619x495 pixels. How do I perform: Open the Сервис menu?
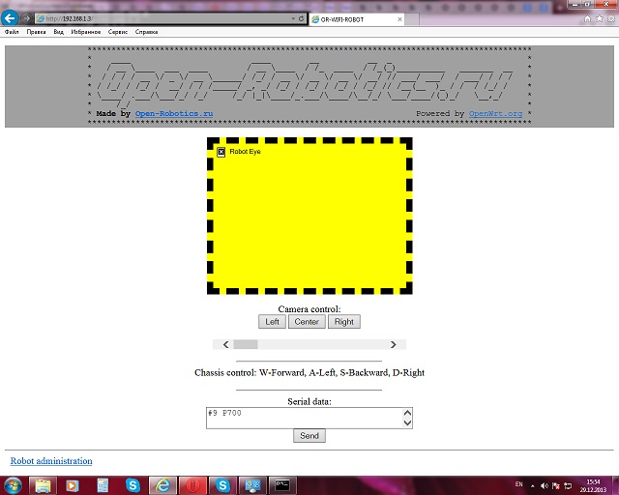pos(118,32)
